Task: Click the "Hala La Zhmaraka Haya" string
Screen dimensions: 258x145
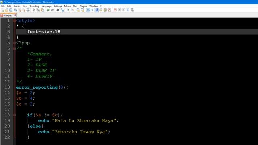Action: click(x=84, y=121)
